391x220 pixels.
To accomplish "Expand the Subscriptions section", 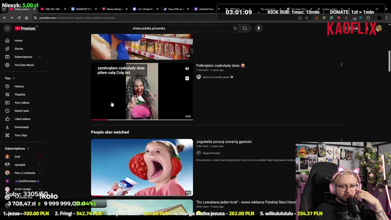I will pos(17,148).
